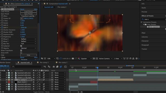Toggle the Shift Y stopwatch
Screen dimensions: 166x93
(2, 28)
